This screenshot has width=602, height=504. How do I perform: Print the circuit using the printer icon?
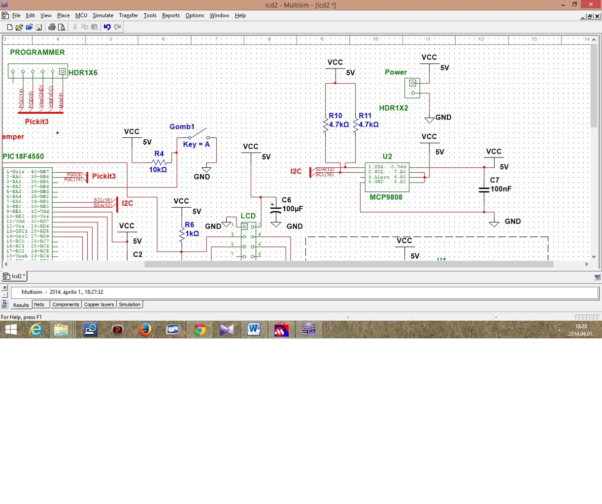pos(52,27)
